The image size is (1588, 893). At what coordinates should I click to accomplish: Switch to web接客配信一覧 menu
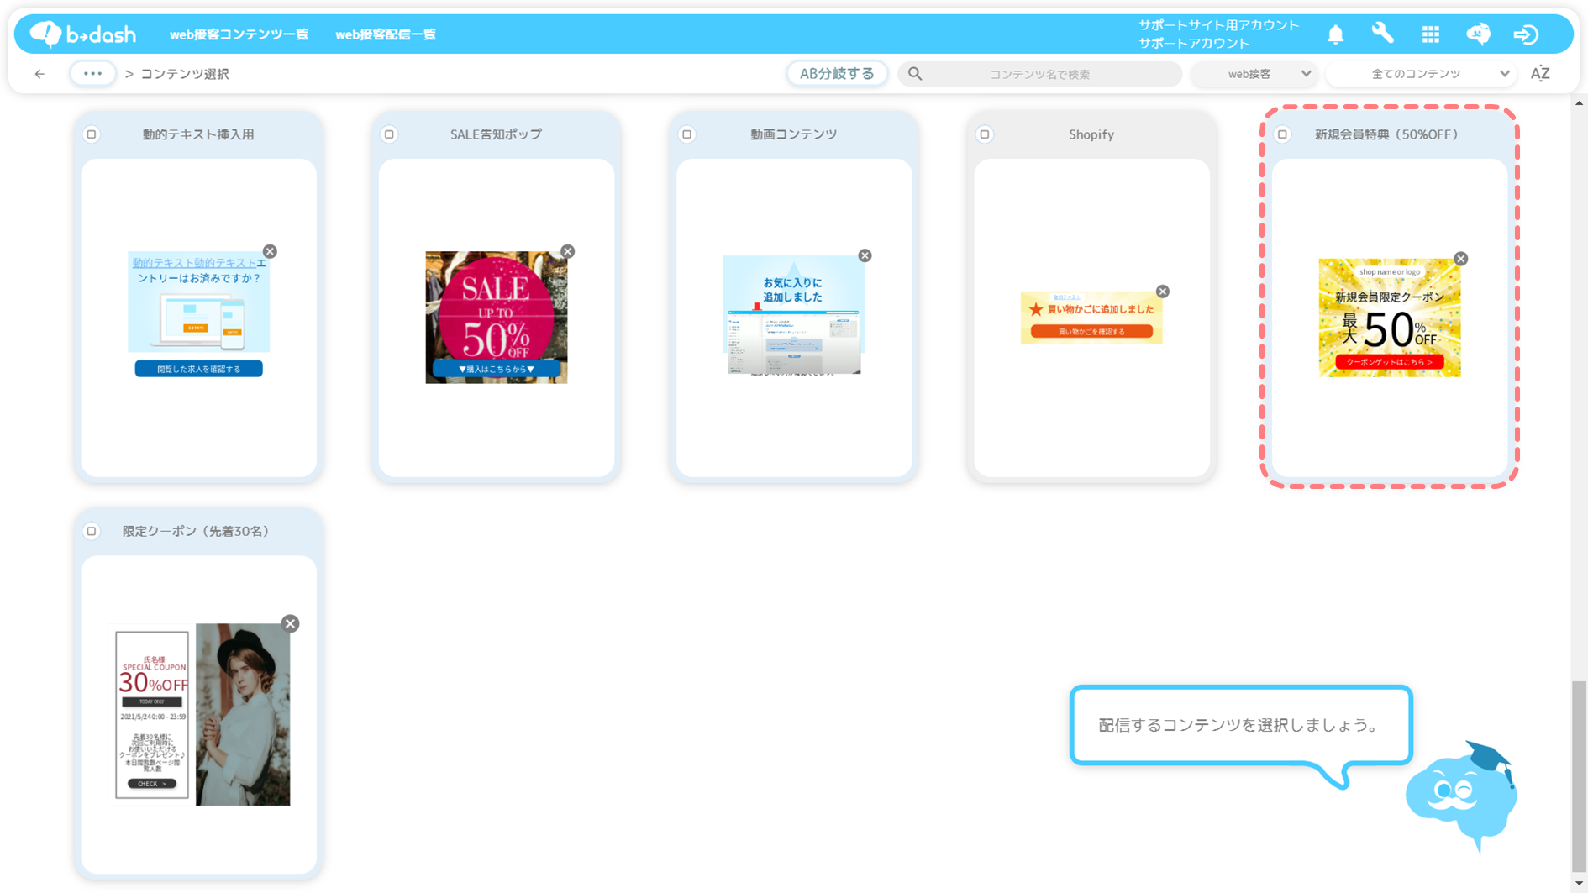click(x=386, y=34)
